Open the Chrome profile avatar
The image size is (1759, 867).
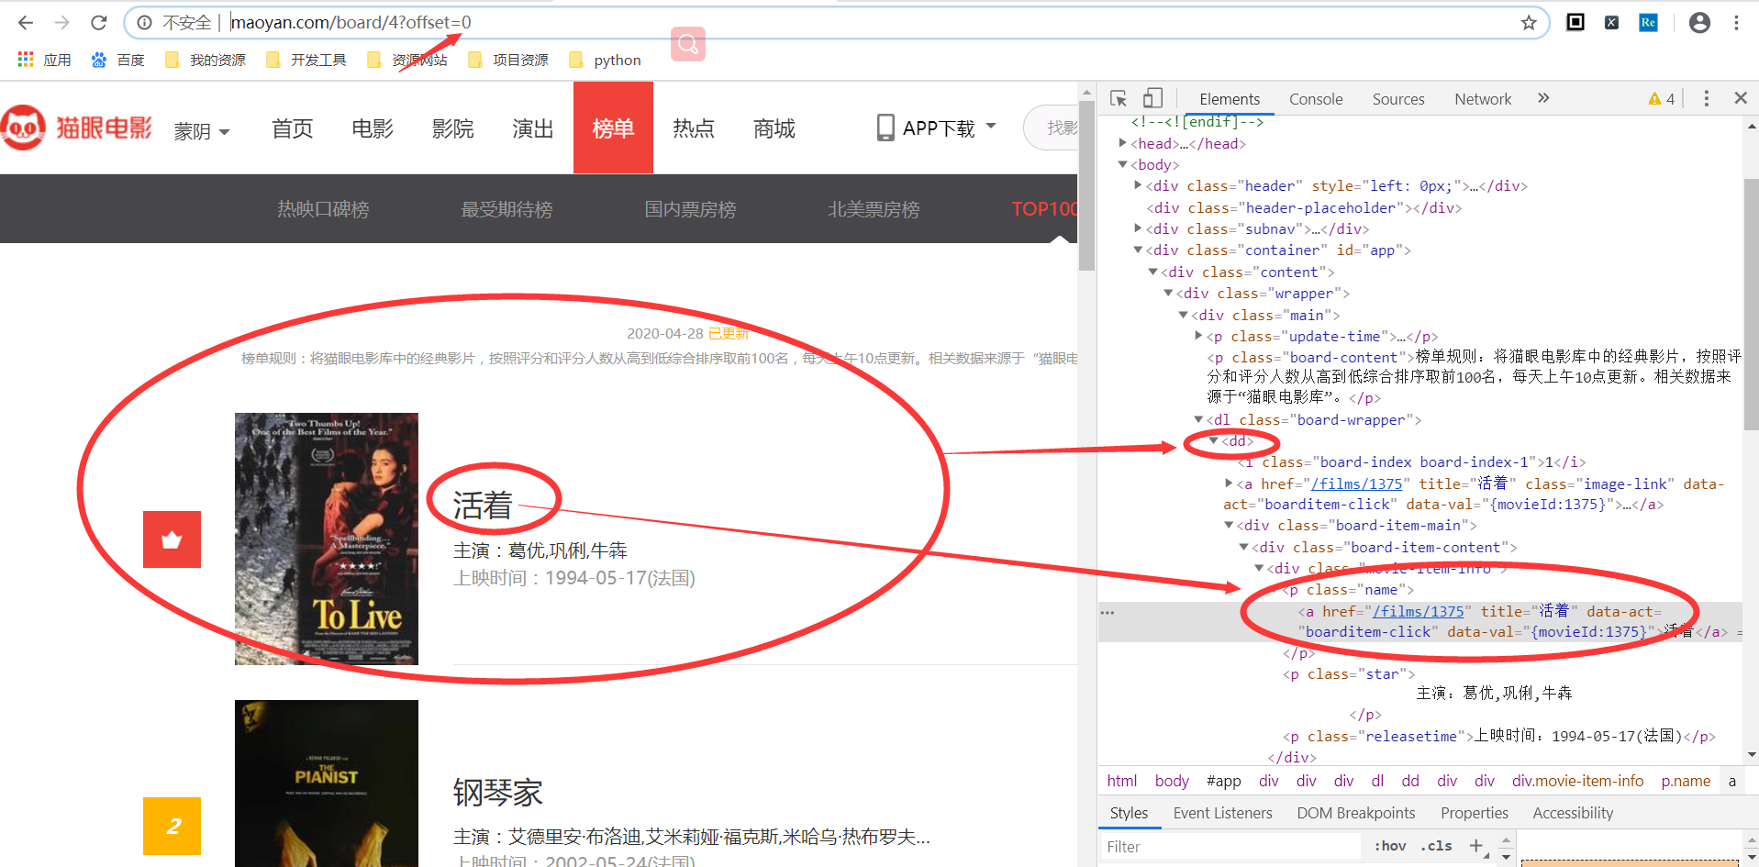pyautogui.click(x=1699, y=22)
